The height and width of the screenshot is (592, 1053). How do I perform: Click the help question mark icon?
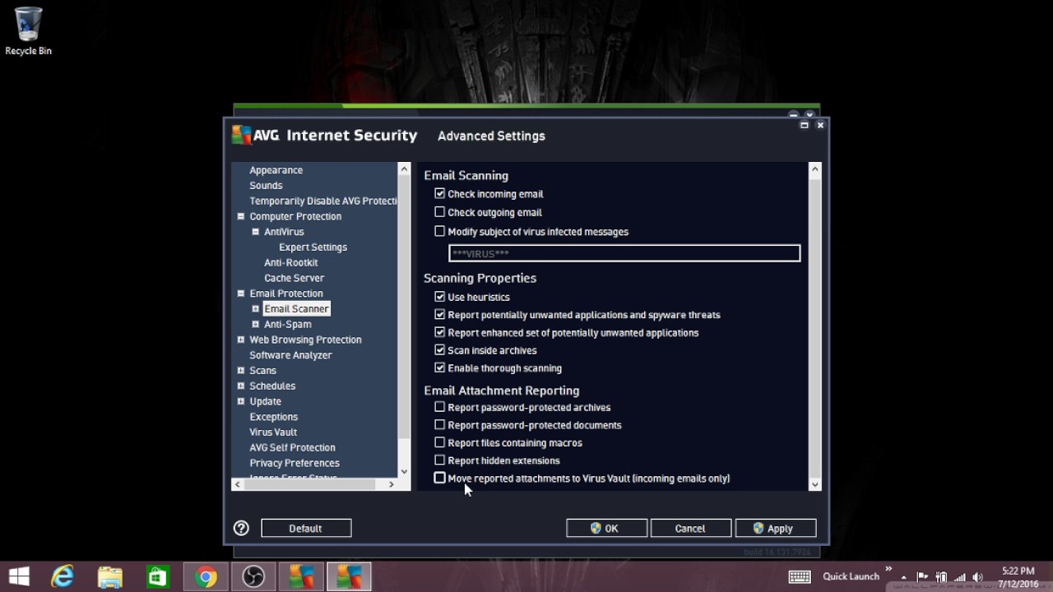[241, 528]
